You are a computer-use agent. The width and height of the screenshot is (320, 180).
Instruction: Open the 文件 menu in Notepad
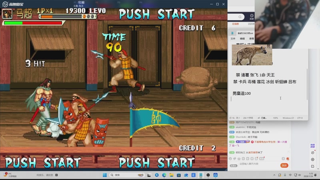pyautogui.click(x=233, y=38)
